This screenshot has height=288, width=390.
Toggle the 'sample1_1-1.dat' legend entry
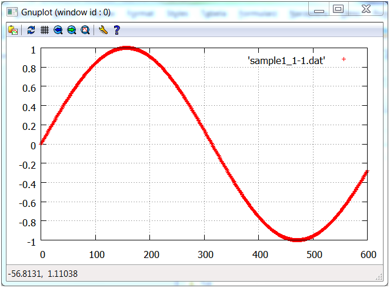pyautogui.click(x=286, y=60)
